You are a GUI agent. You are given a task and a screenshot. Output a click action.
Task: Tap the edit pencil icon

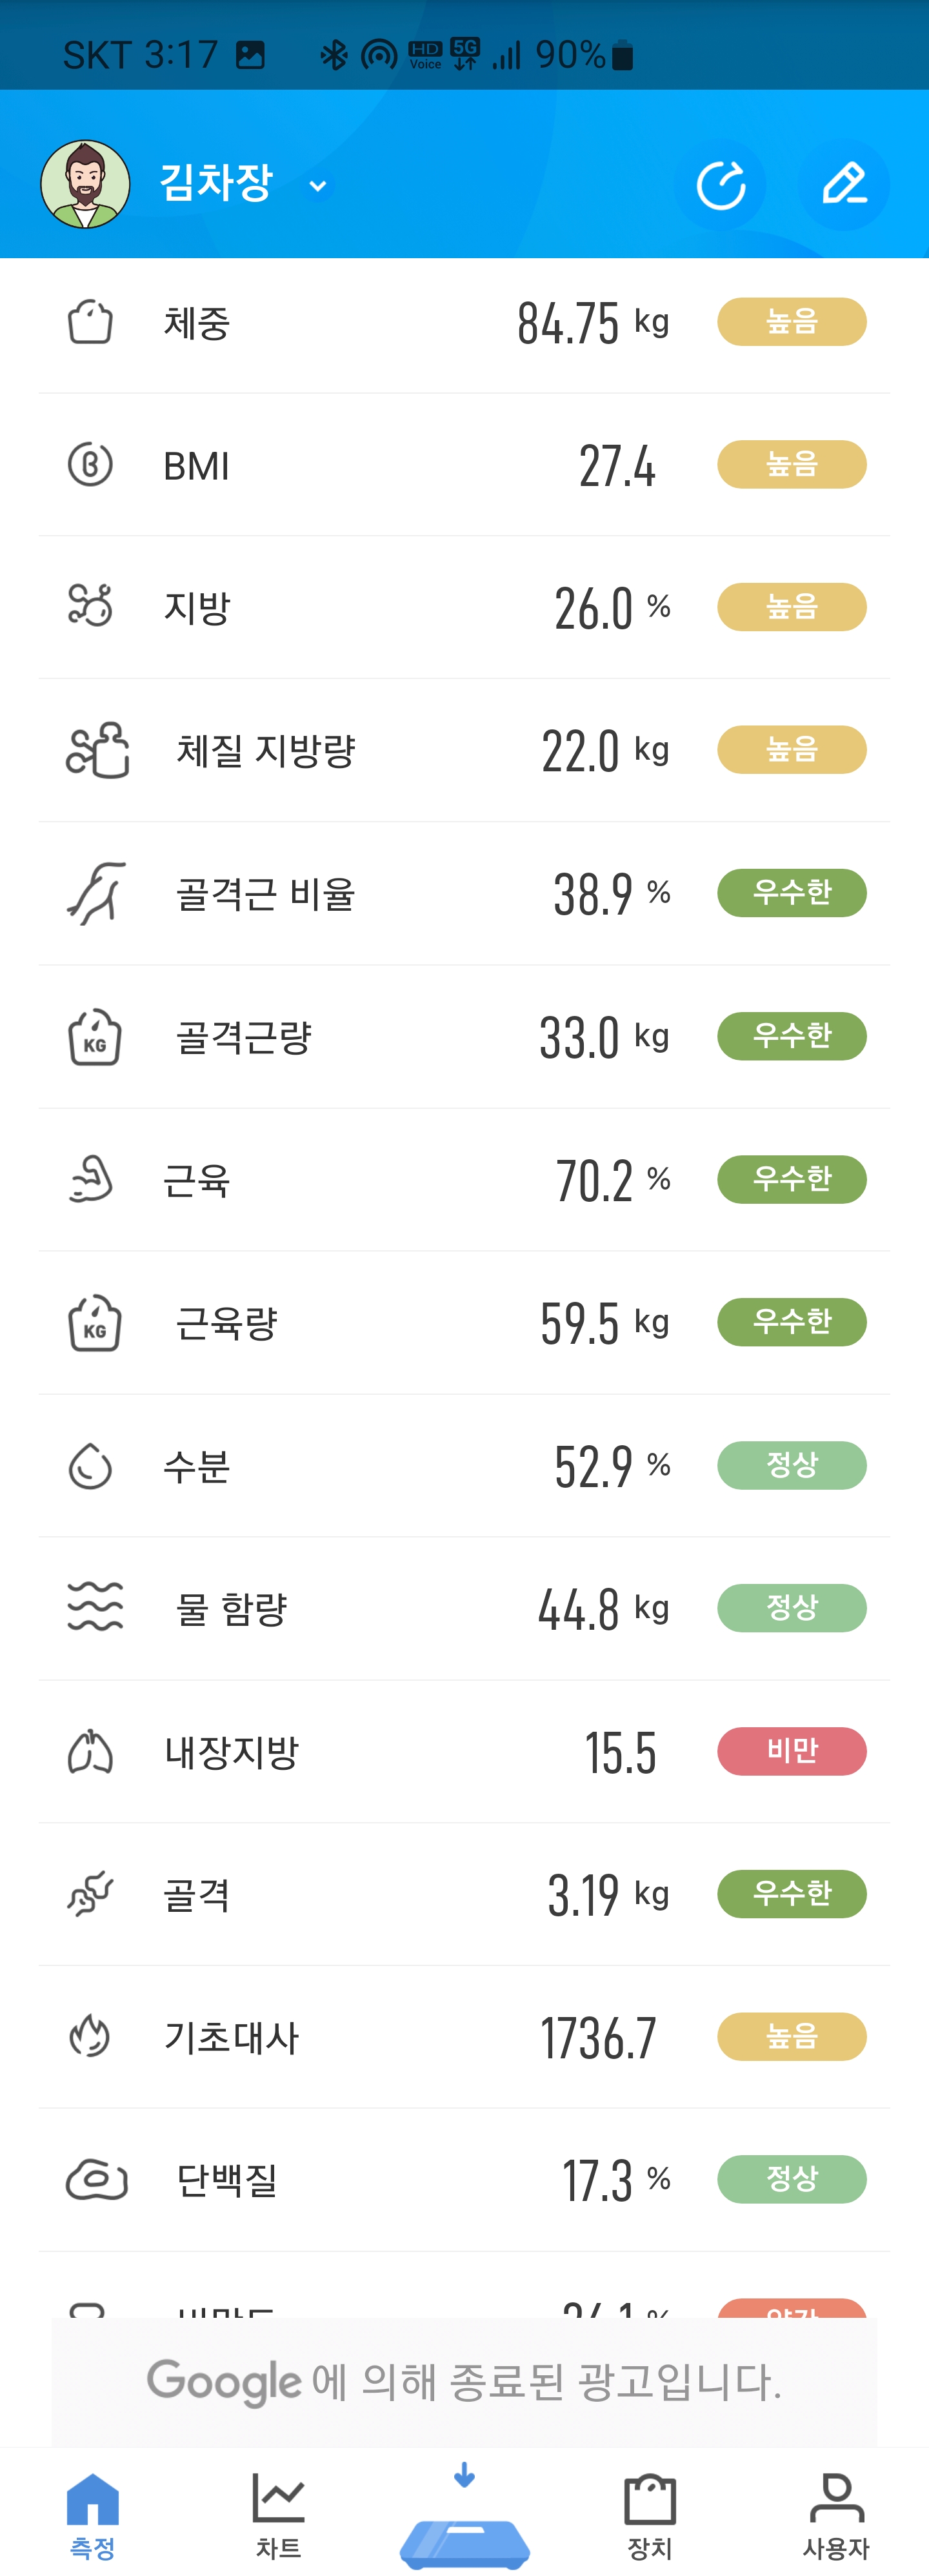click(843, 185)
